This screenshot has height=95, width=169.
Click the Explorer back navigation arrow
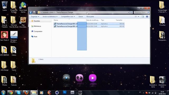point(31,12)
